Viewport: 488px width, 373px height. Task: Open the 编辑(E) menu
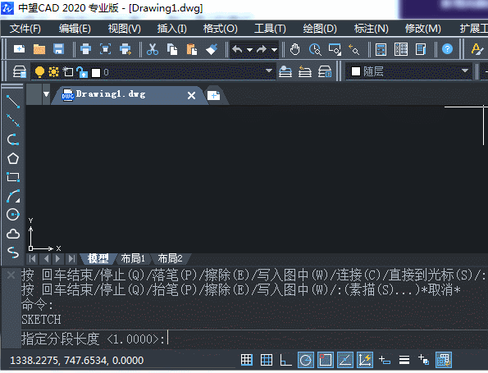coord(75,29)
